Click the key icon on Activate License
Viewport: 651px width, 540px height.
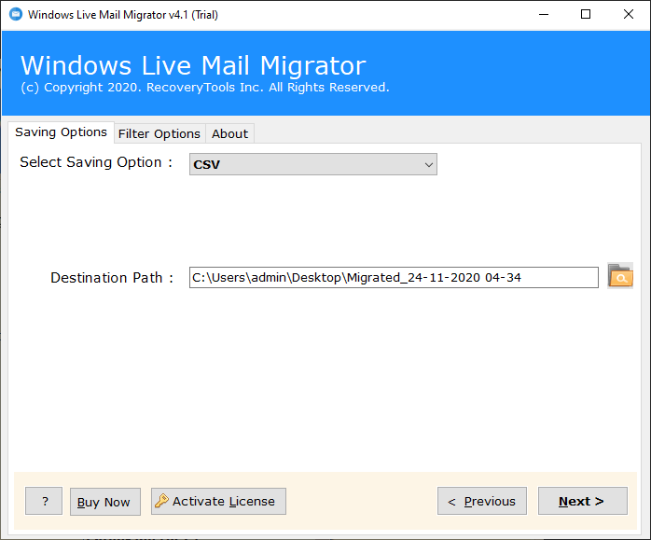[161, 501]
